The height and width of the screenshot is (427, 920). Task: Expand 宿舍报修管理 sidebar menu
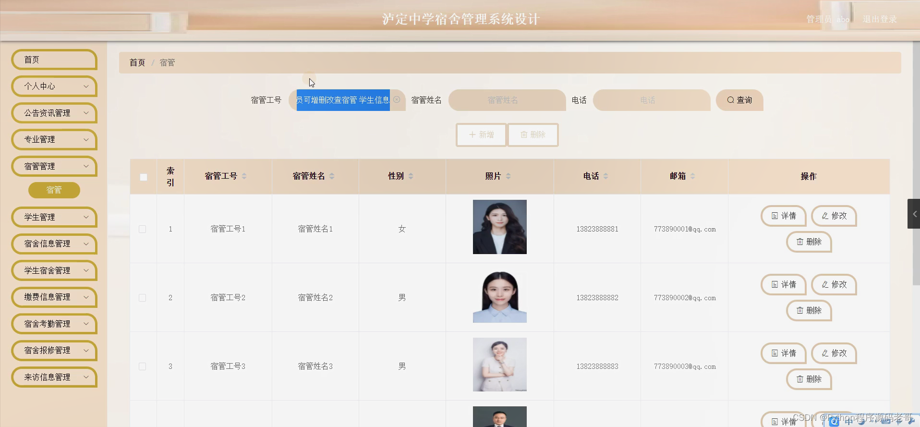tap(54, 351)
